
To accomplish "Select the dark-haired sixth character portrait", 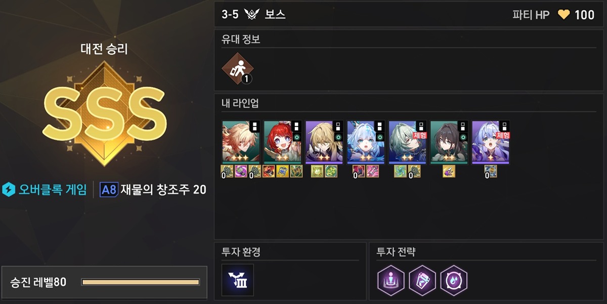I will click(x=449, y=142).
